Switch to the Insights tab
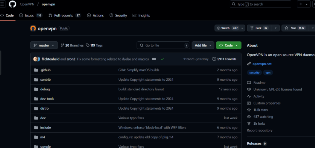The width and height of the screenshot is (315, 148). pos(141,15)
